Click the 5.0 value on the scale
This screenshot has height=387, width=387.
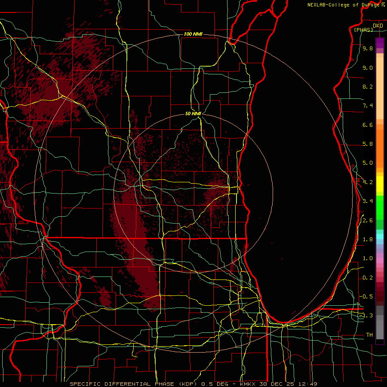(368, 163)
